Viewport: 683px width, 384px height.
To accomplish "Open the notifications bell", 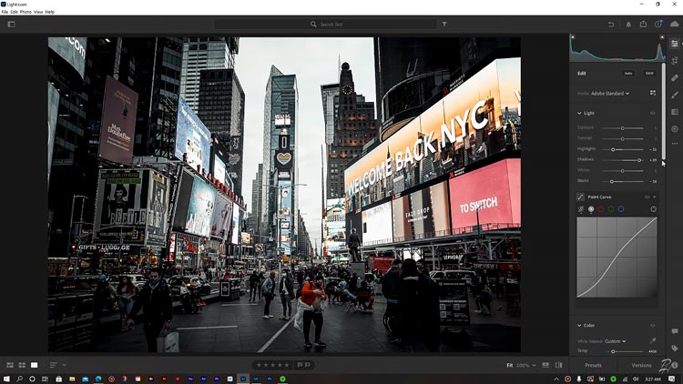I will click(628, 25).
